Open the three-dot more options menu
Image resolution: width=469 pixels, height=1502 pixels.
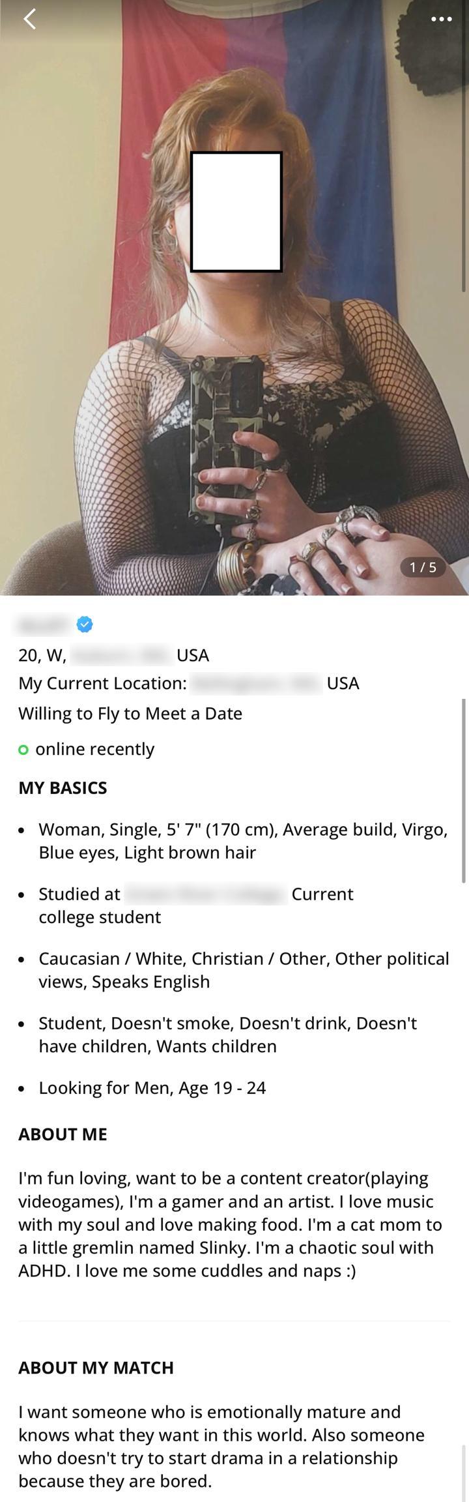[441, 19]
